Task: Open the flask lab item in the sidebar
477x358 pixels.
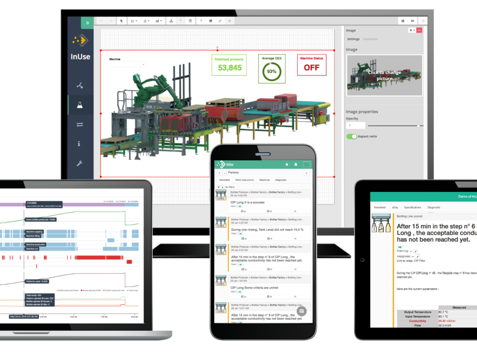Action: pos(80,105)
